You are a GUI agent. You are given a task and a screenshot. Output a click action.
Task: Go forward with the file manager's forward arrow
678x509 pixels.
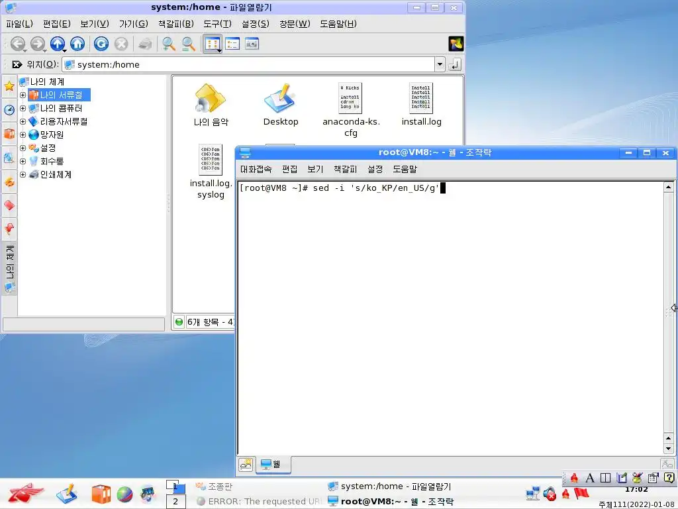(38, 44)
